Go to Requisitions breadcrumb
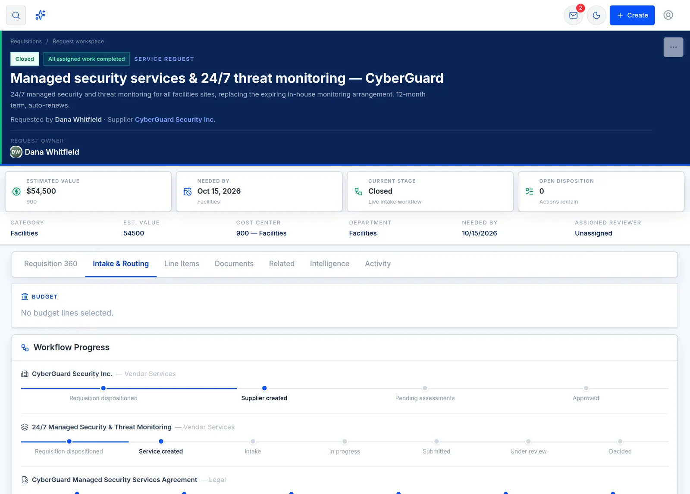This screenshot has width=690, height=494. (x=26, y=42)
